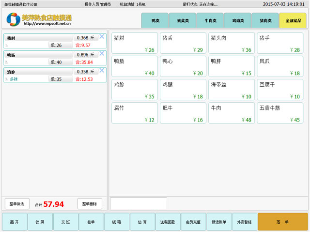The width and height of the screenshot is (310, 232).
Task: Pick 凤爪 from the dish grid
Action: [279, 67]
